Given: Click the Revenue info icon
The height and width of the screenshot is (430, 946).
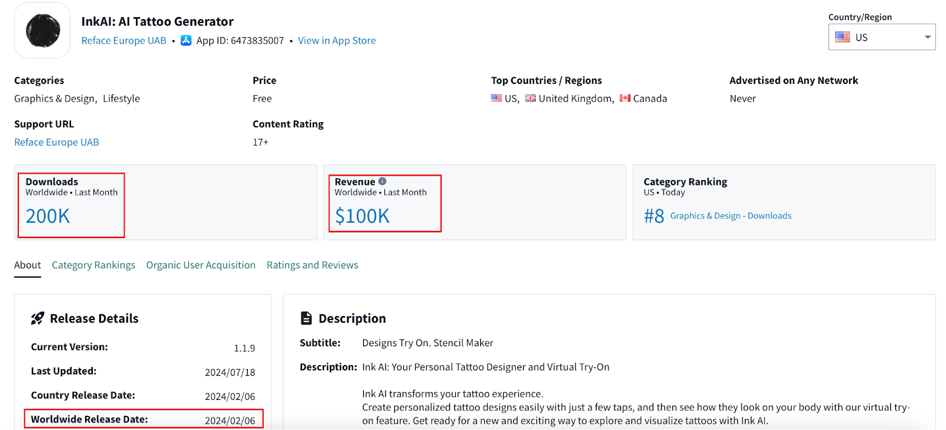Looking at the screenshot, I should 382,181.
